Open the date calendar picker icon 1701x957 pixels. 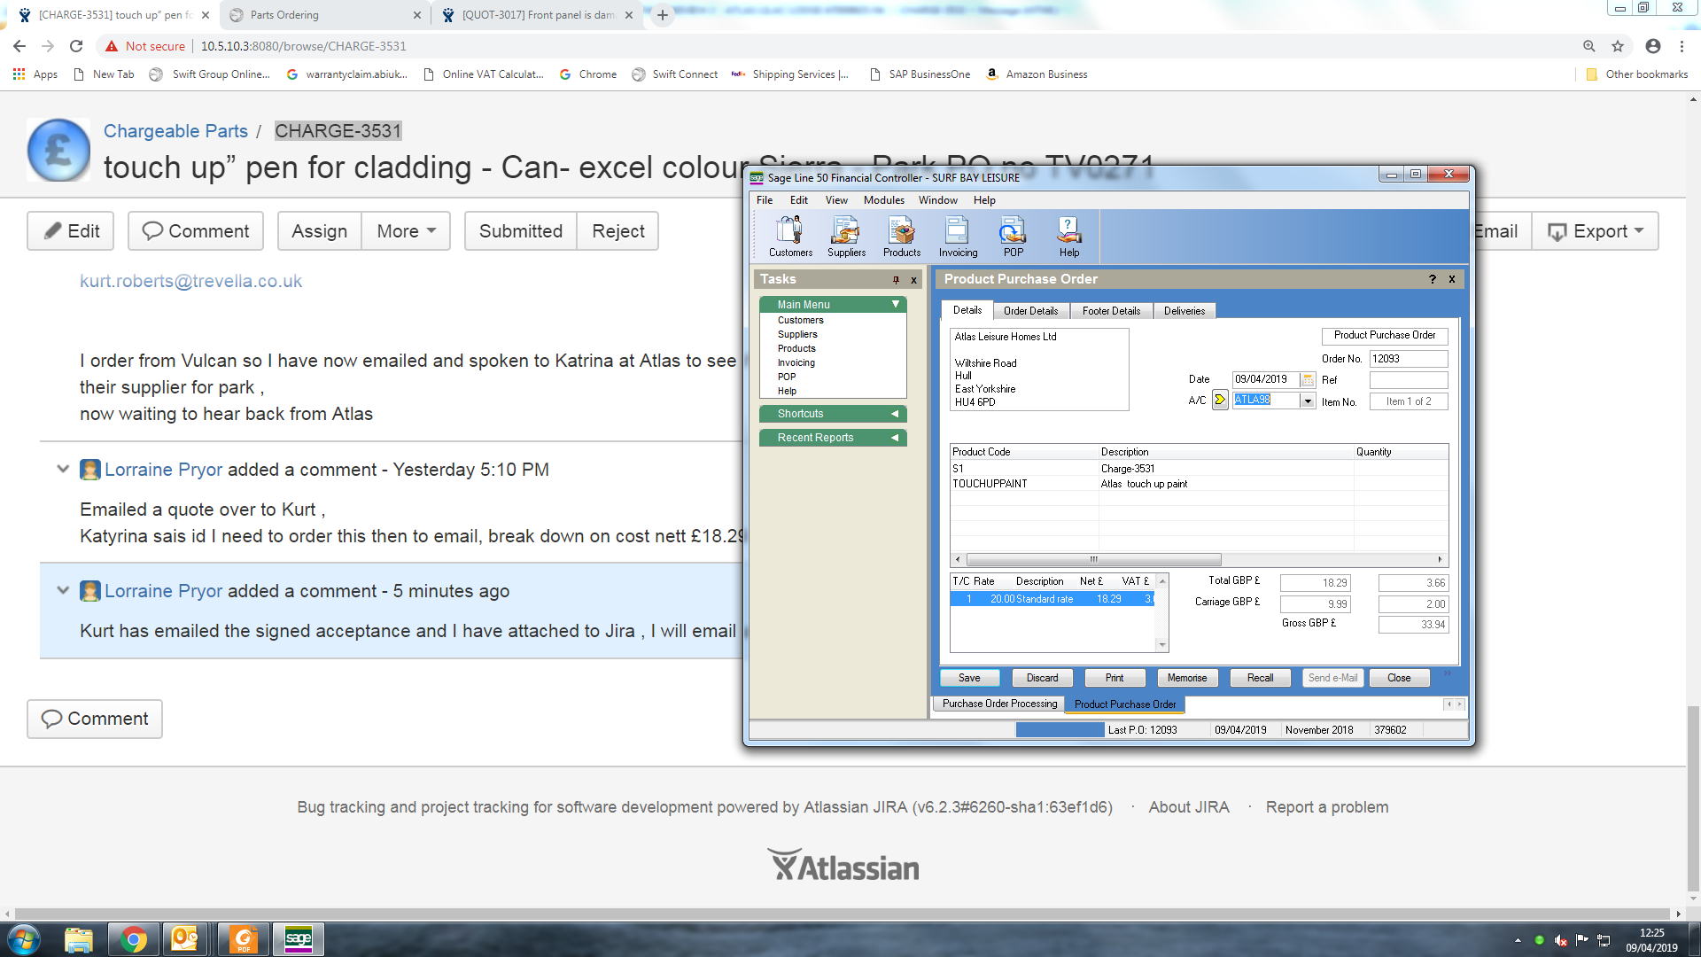click(x=1308, y=380)
